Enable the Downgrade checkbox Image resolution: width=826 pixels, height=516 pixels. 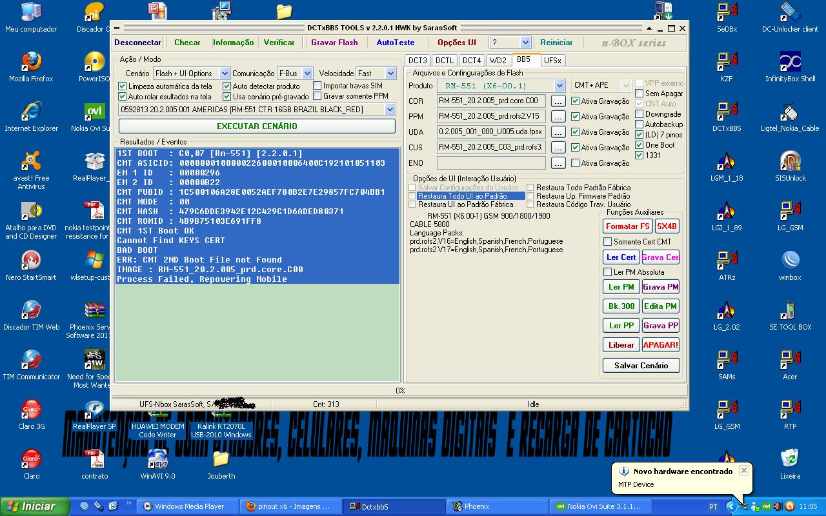click(640, 114)
